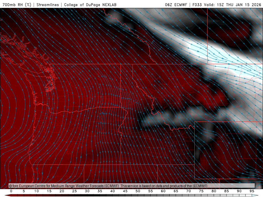The width and height of the screenshot is (263, 197).
Task: Click the "F033" forecast hour label
Action: click(x=197, y=5)
